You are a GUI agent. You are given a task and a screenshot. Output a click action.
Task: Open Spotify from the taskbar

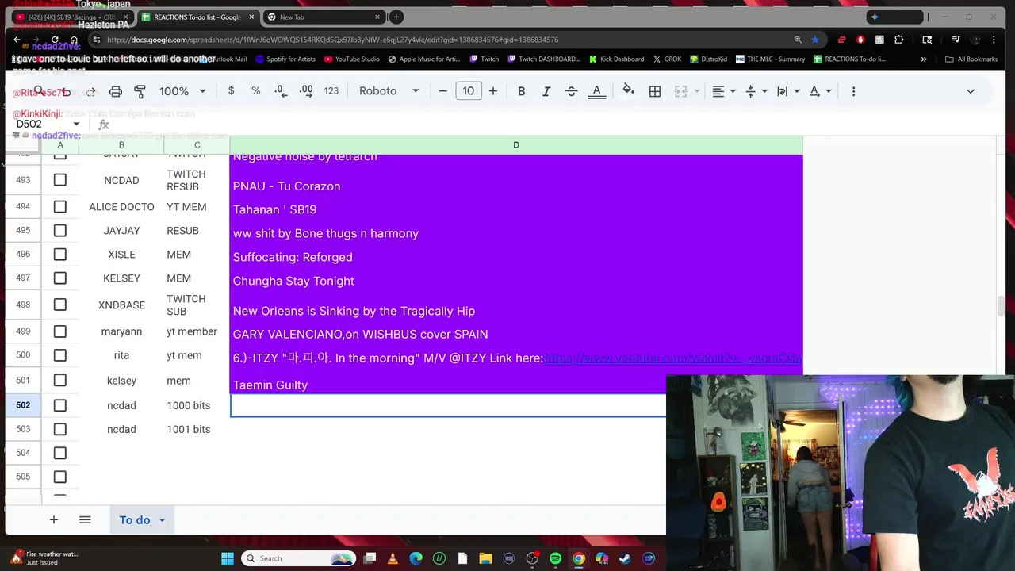pos(555,558)
